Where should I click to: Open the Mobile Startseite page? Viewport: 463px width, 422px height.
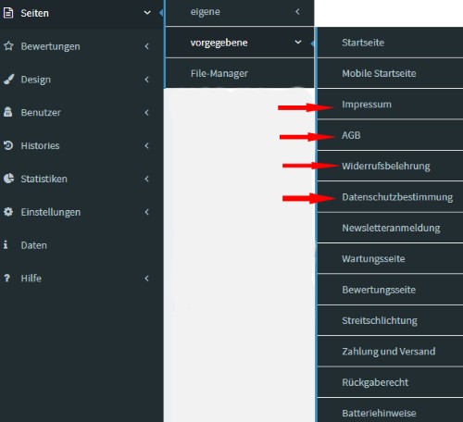point(390,73)
